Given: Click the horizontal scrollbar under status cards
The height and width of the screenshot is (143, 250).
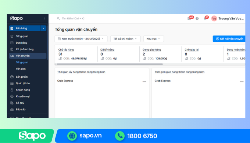Looking at the screenshot, I should pos(110,64).
